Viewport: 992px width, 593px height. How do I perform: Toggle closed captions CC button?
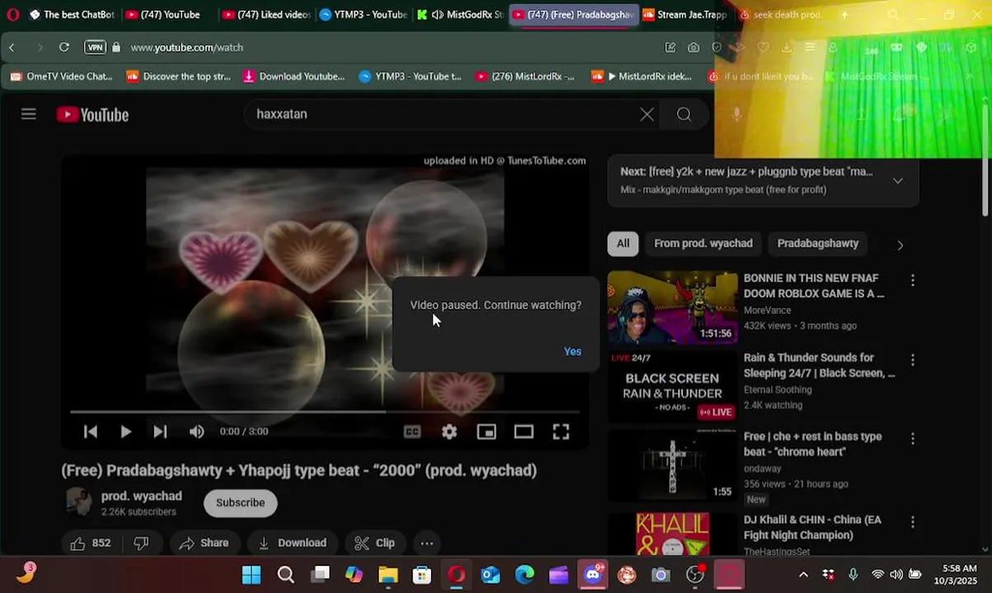[x=412, y=432]
